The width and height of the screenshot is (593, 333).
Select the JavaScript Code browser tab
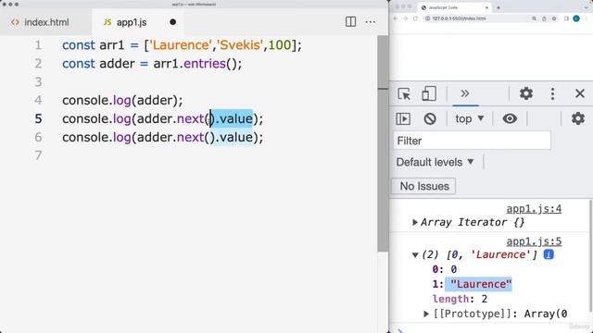[455, 7]
